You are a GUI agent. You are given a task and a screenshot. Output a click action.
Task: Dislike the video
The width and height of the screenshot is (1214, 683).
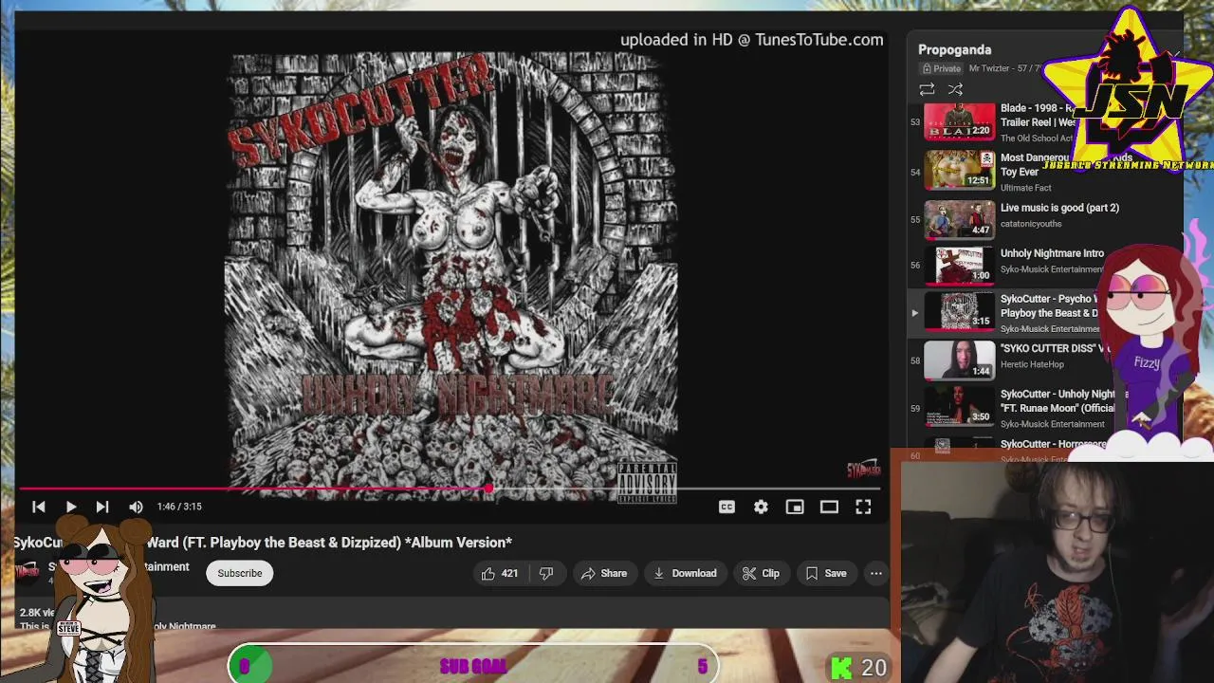pos(546,573)
